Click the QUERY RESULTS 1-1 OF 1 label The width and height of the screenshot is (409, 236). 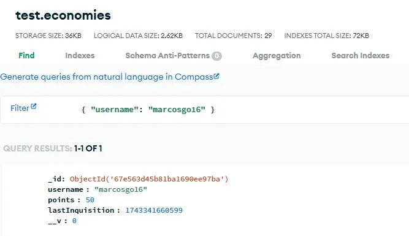(x=53, y=148)
